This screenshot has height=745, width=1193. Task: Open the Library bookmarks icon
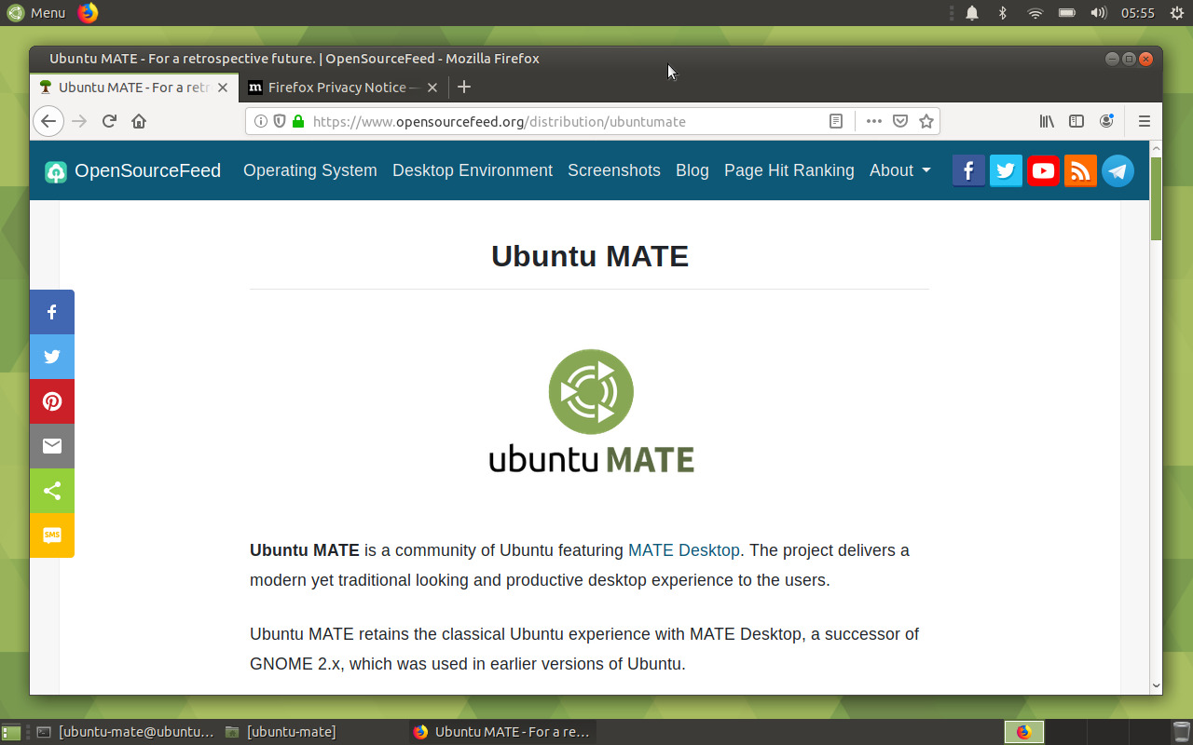pyautogui.click(x=1047, y=121)
